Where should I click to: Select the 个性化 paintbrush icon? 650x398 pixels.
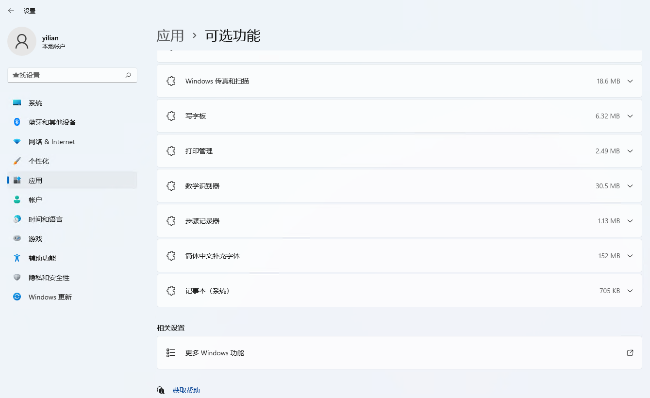pyautogui.click(x=17, y=161)
